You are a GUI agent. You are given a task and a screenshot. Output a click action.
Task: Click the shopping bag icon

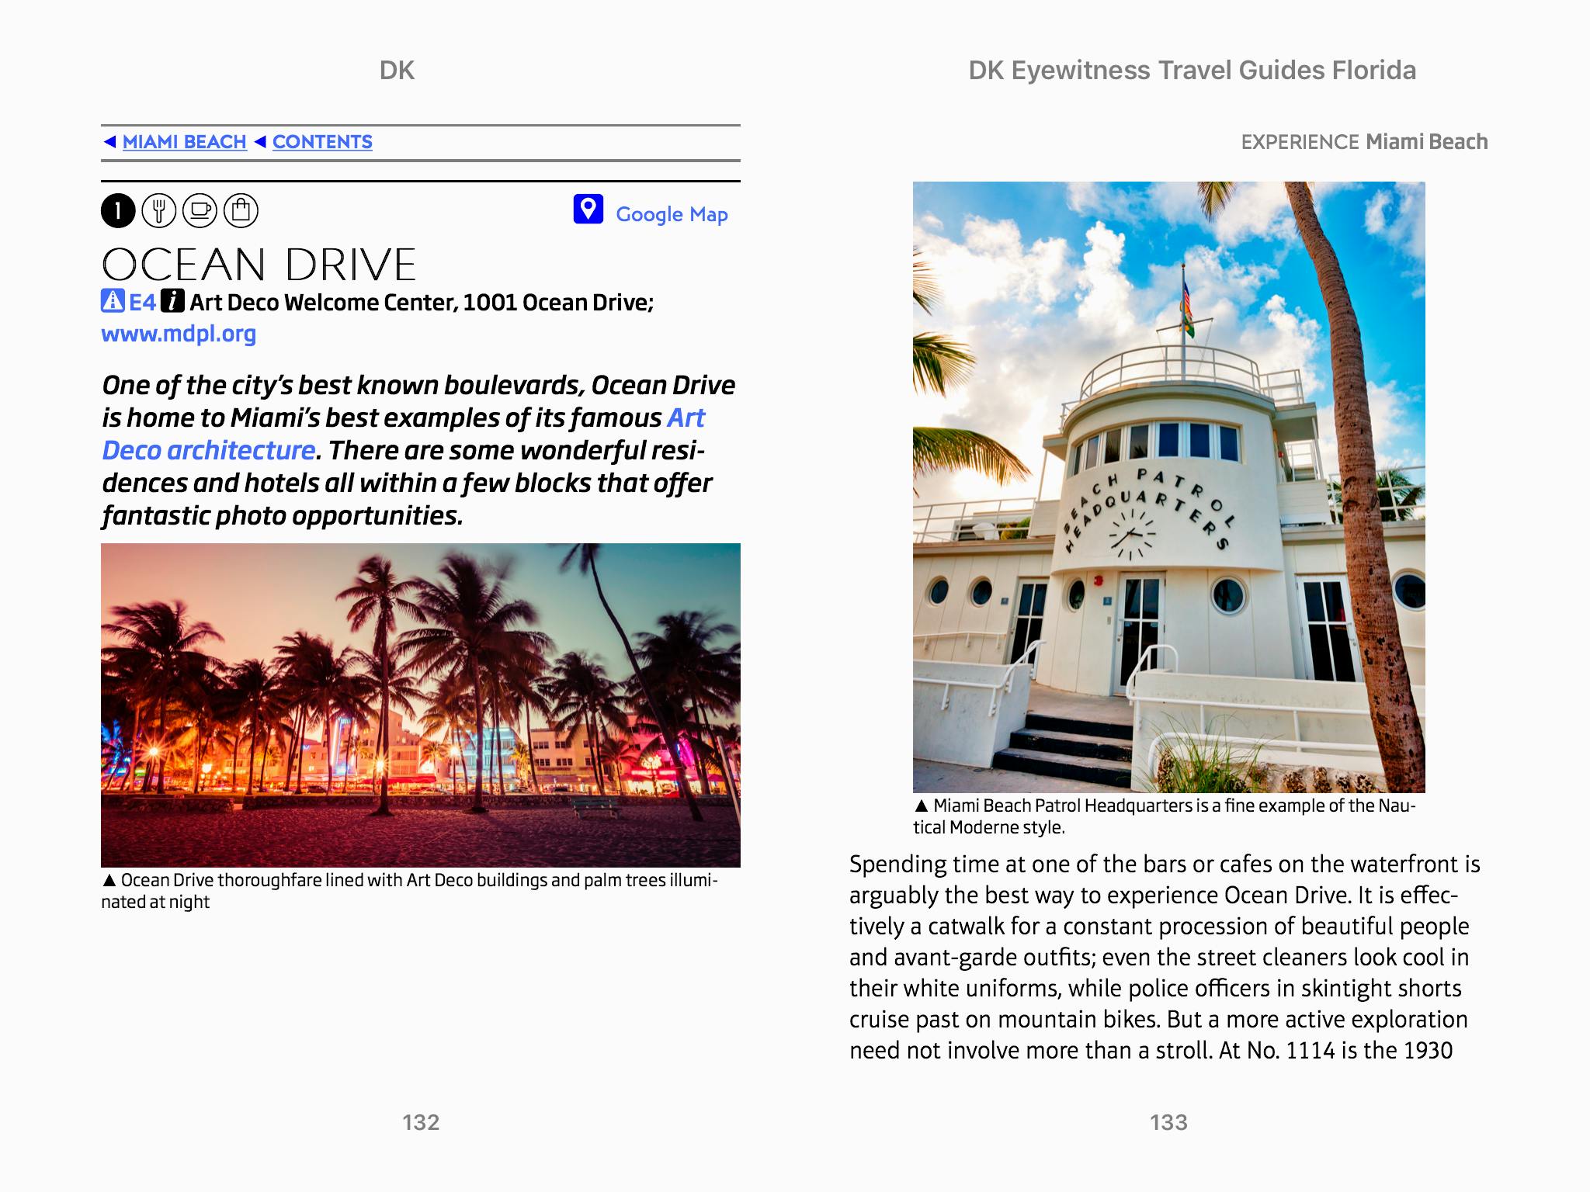pos(241,211)
